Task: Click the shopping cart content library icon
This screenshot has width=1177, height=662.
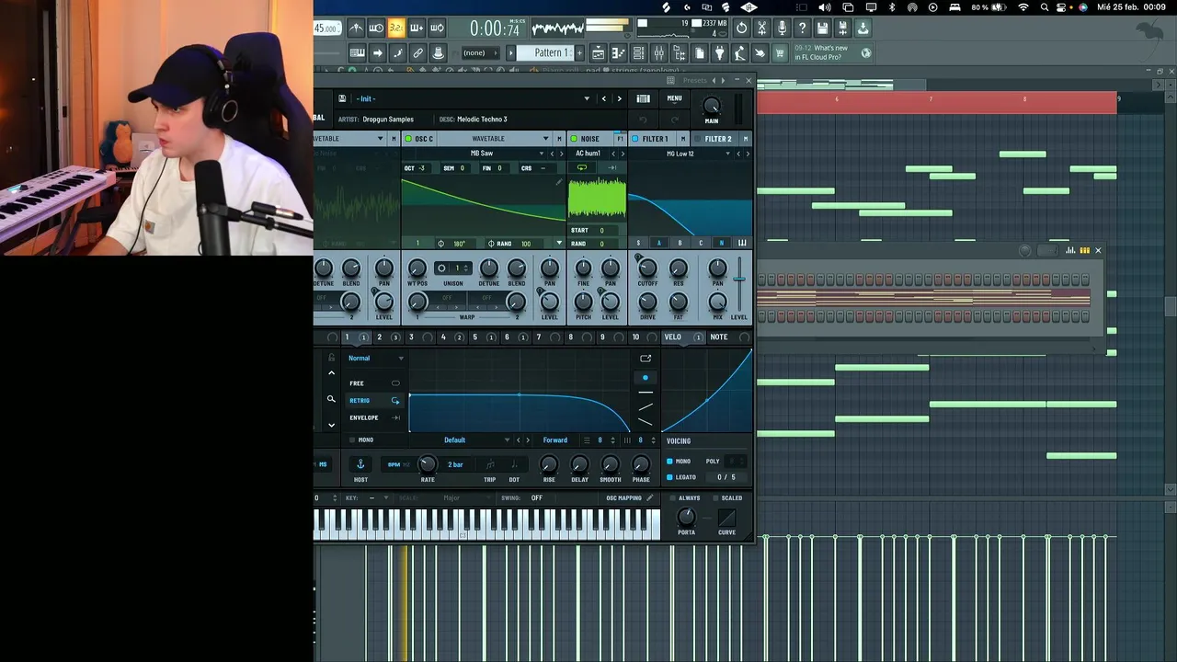Action: (x=779, y=52)
